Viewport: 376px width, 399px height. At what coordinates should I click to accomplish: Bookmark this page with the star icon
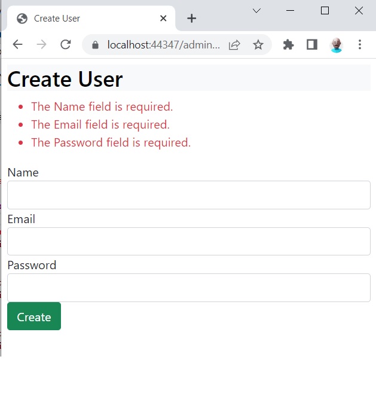point(258,45)
